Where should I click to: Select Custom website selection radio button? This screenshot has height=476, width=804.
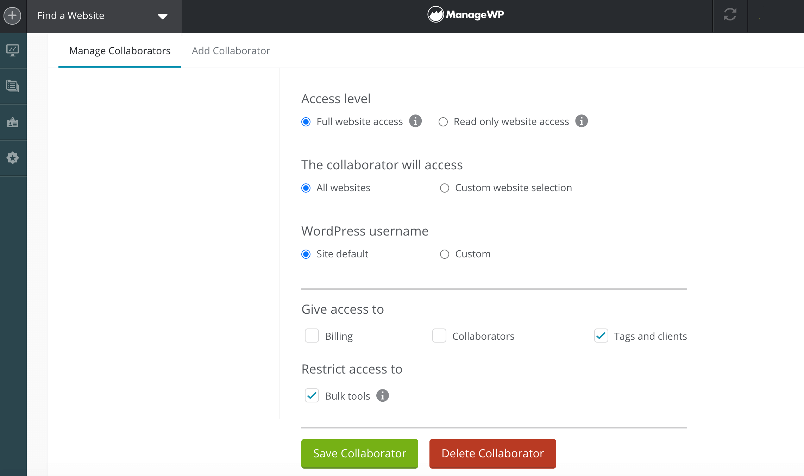coord(444,188)
